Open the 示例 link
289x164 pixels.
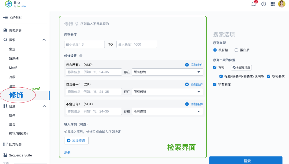click(x=67, y=152)
